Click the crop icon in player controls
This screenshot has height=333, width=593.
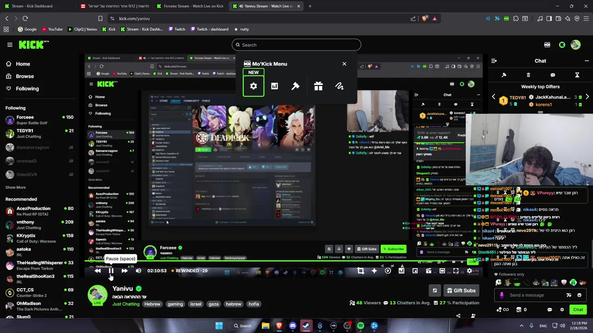[x=360, y=271]
